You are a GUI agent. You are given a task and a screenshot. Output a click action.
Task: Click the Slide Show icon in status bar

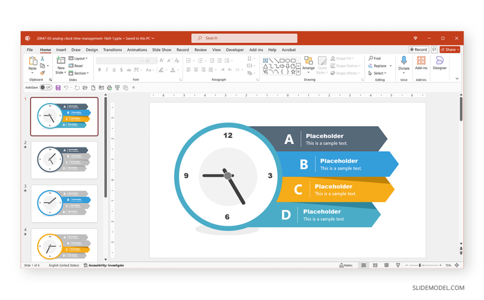click(x=398, y=265)
